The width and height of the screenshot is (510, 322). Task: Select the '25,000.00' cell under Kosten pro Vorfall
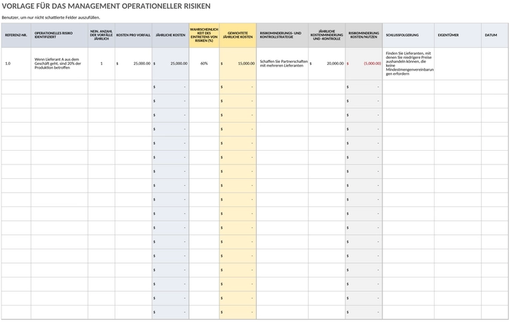pyautogui.click(x=133, y=64)
